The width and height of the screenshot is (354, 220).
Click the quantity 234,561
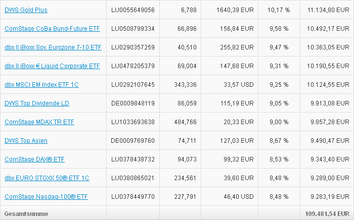[185, 178]
